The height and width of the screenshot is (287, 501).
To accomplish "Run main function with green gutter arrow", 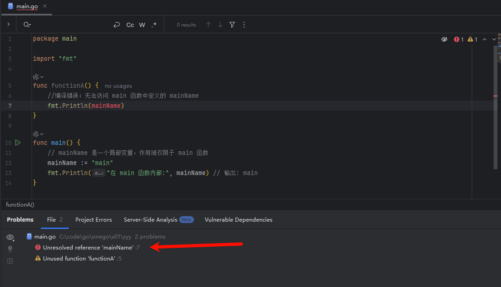I will pyautogui.click(x=18, y=143).
